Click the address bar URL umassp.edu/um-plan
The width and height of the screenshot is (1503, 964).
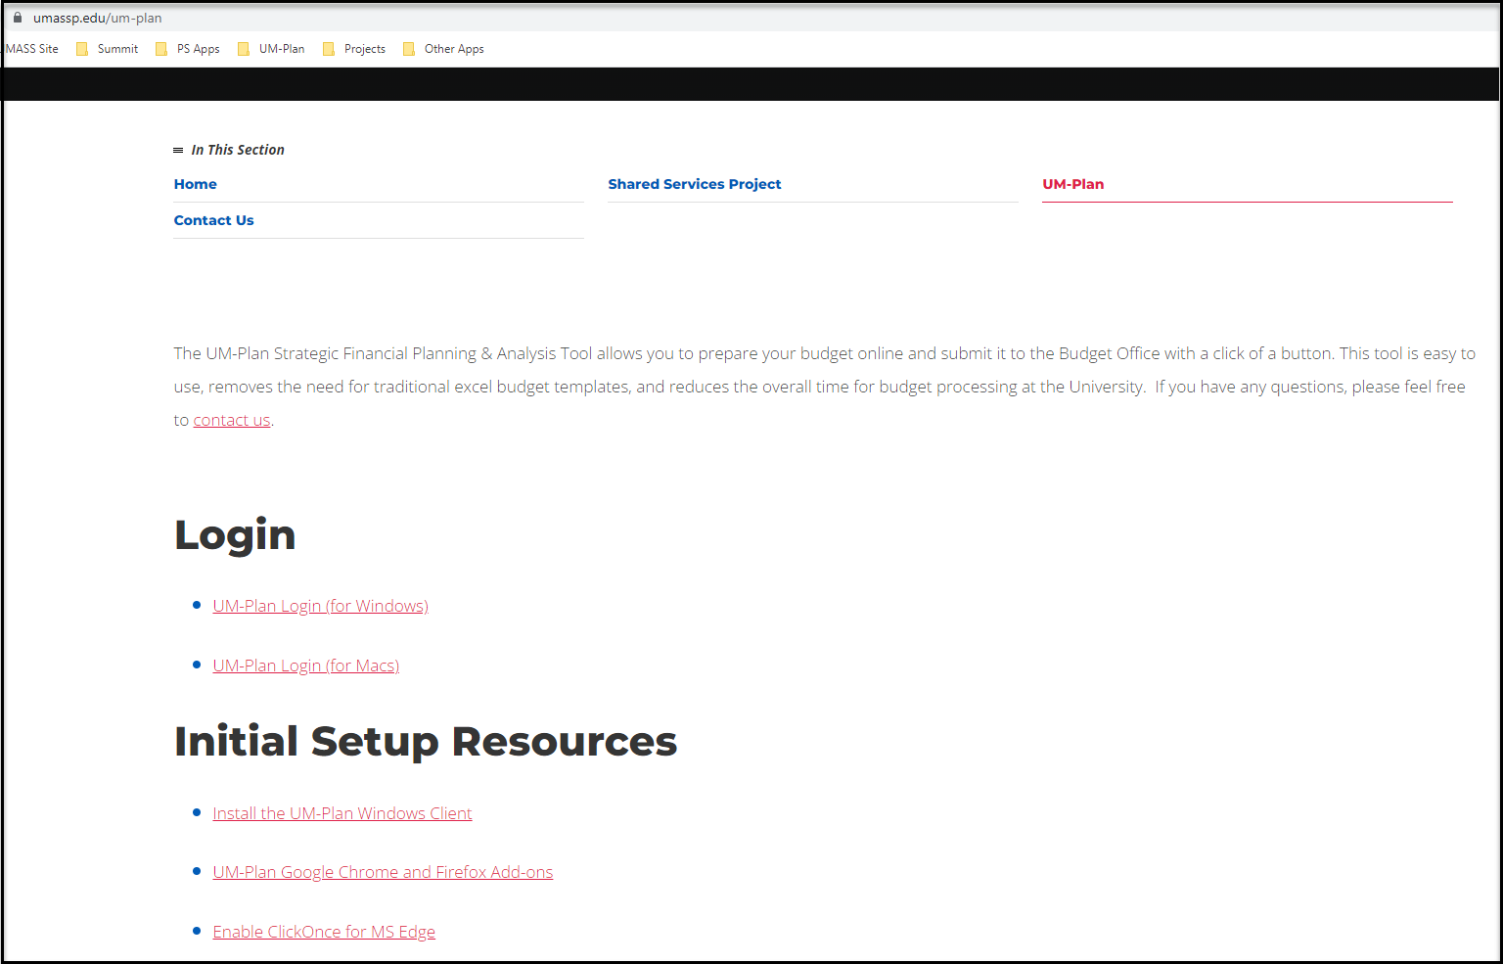coord(98,18)
